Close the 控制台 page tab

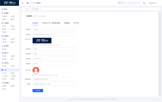pyautogui.click(x=30, y=9)
